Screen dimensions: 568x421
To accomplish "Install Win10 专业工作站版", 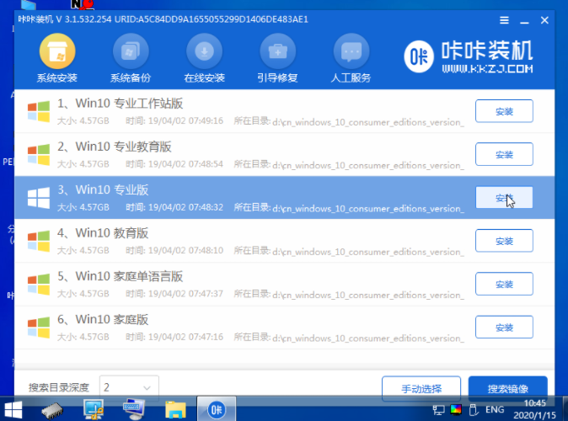I will 504,110.
